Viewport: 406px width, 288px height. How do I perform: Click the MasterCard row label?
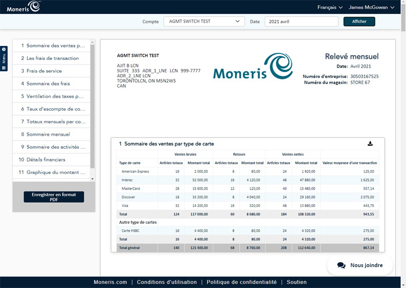[131, 189]
